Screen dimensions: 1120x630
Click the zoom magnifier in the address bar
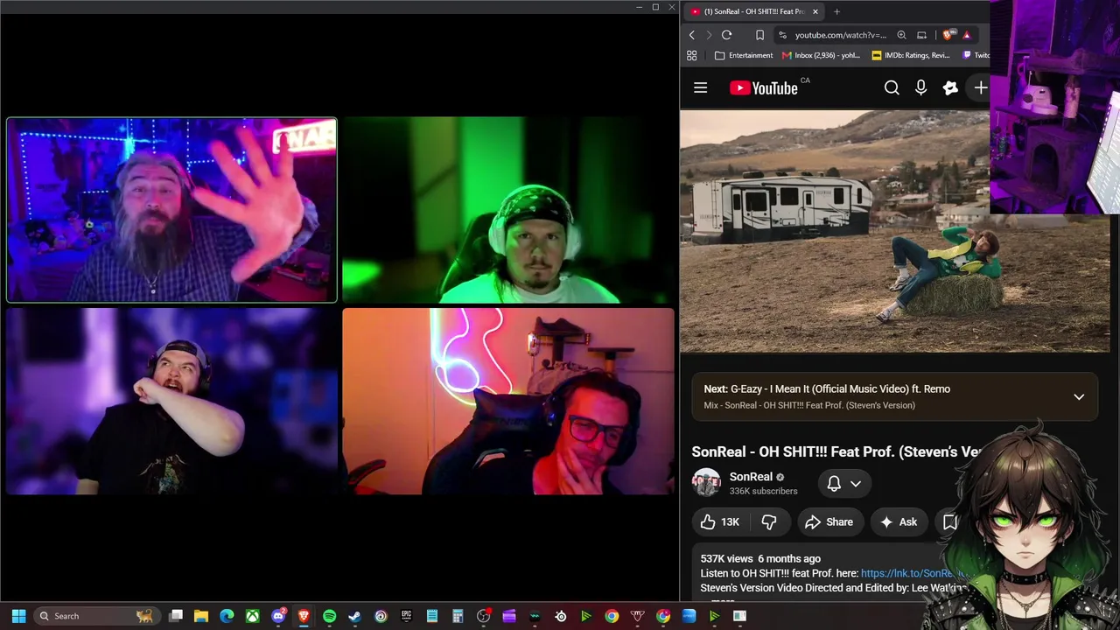[x=901, y=35]
